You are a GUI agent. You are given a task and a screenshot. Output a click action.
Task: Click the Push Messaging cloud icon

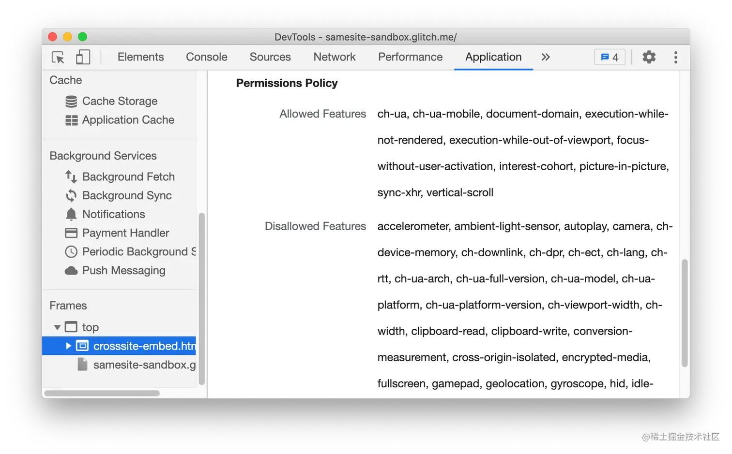click(x=71, y=271)
